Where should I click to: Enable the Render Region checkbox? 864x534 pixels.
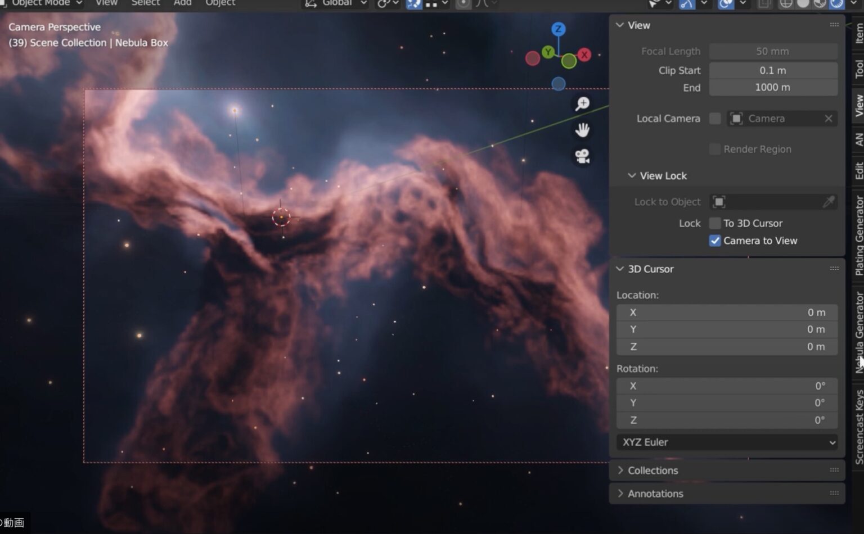tap(715, 149)
